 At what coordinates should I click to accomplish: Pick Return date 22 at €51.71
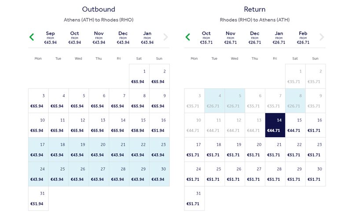click(x=295, y=150)
